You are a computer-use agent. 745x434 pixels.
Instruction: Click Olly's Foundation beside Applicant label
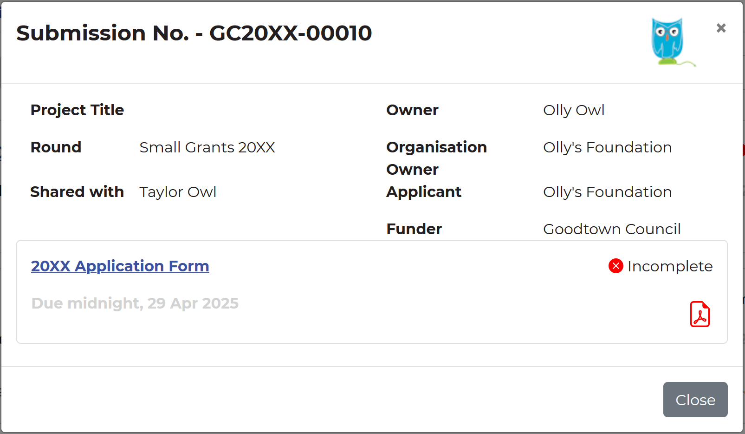point(607,192)
